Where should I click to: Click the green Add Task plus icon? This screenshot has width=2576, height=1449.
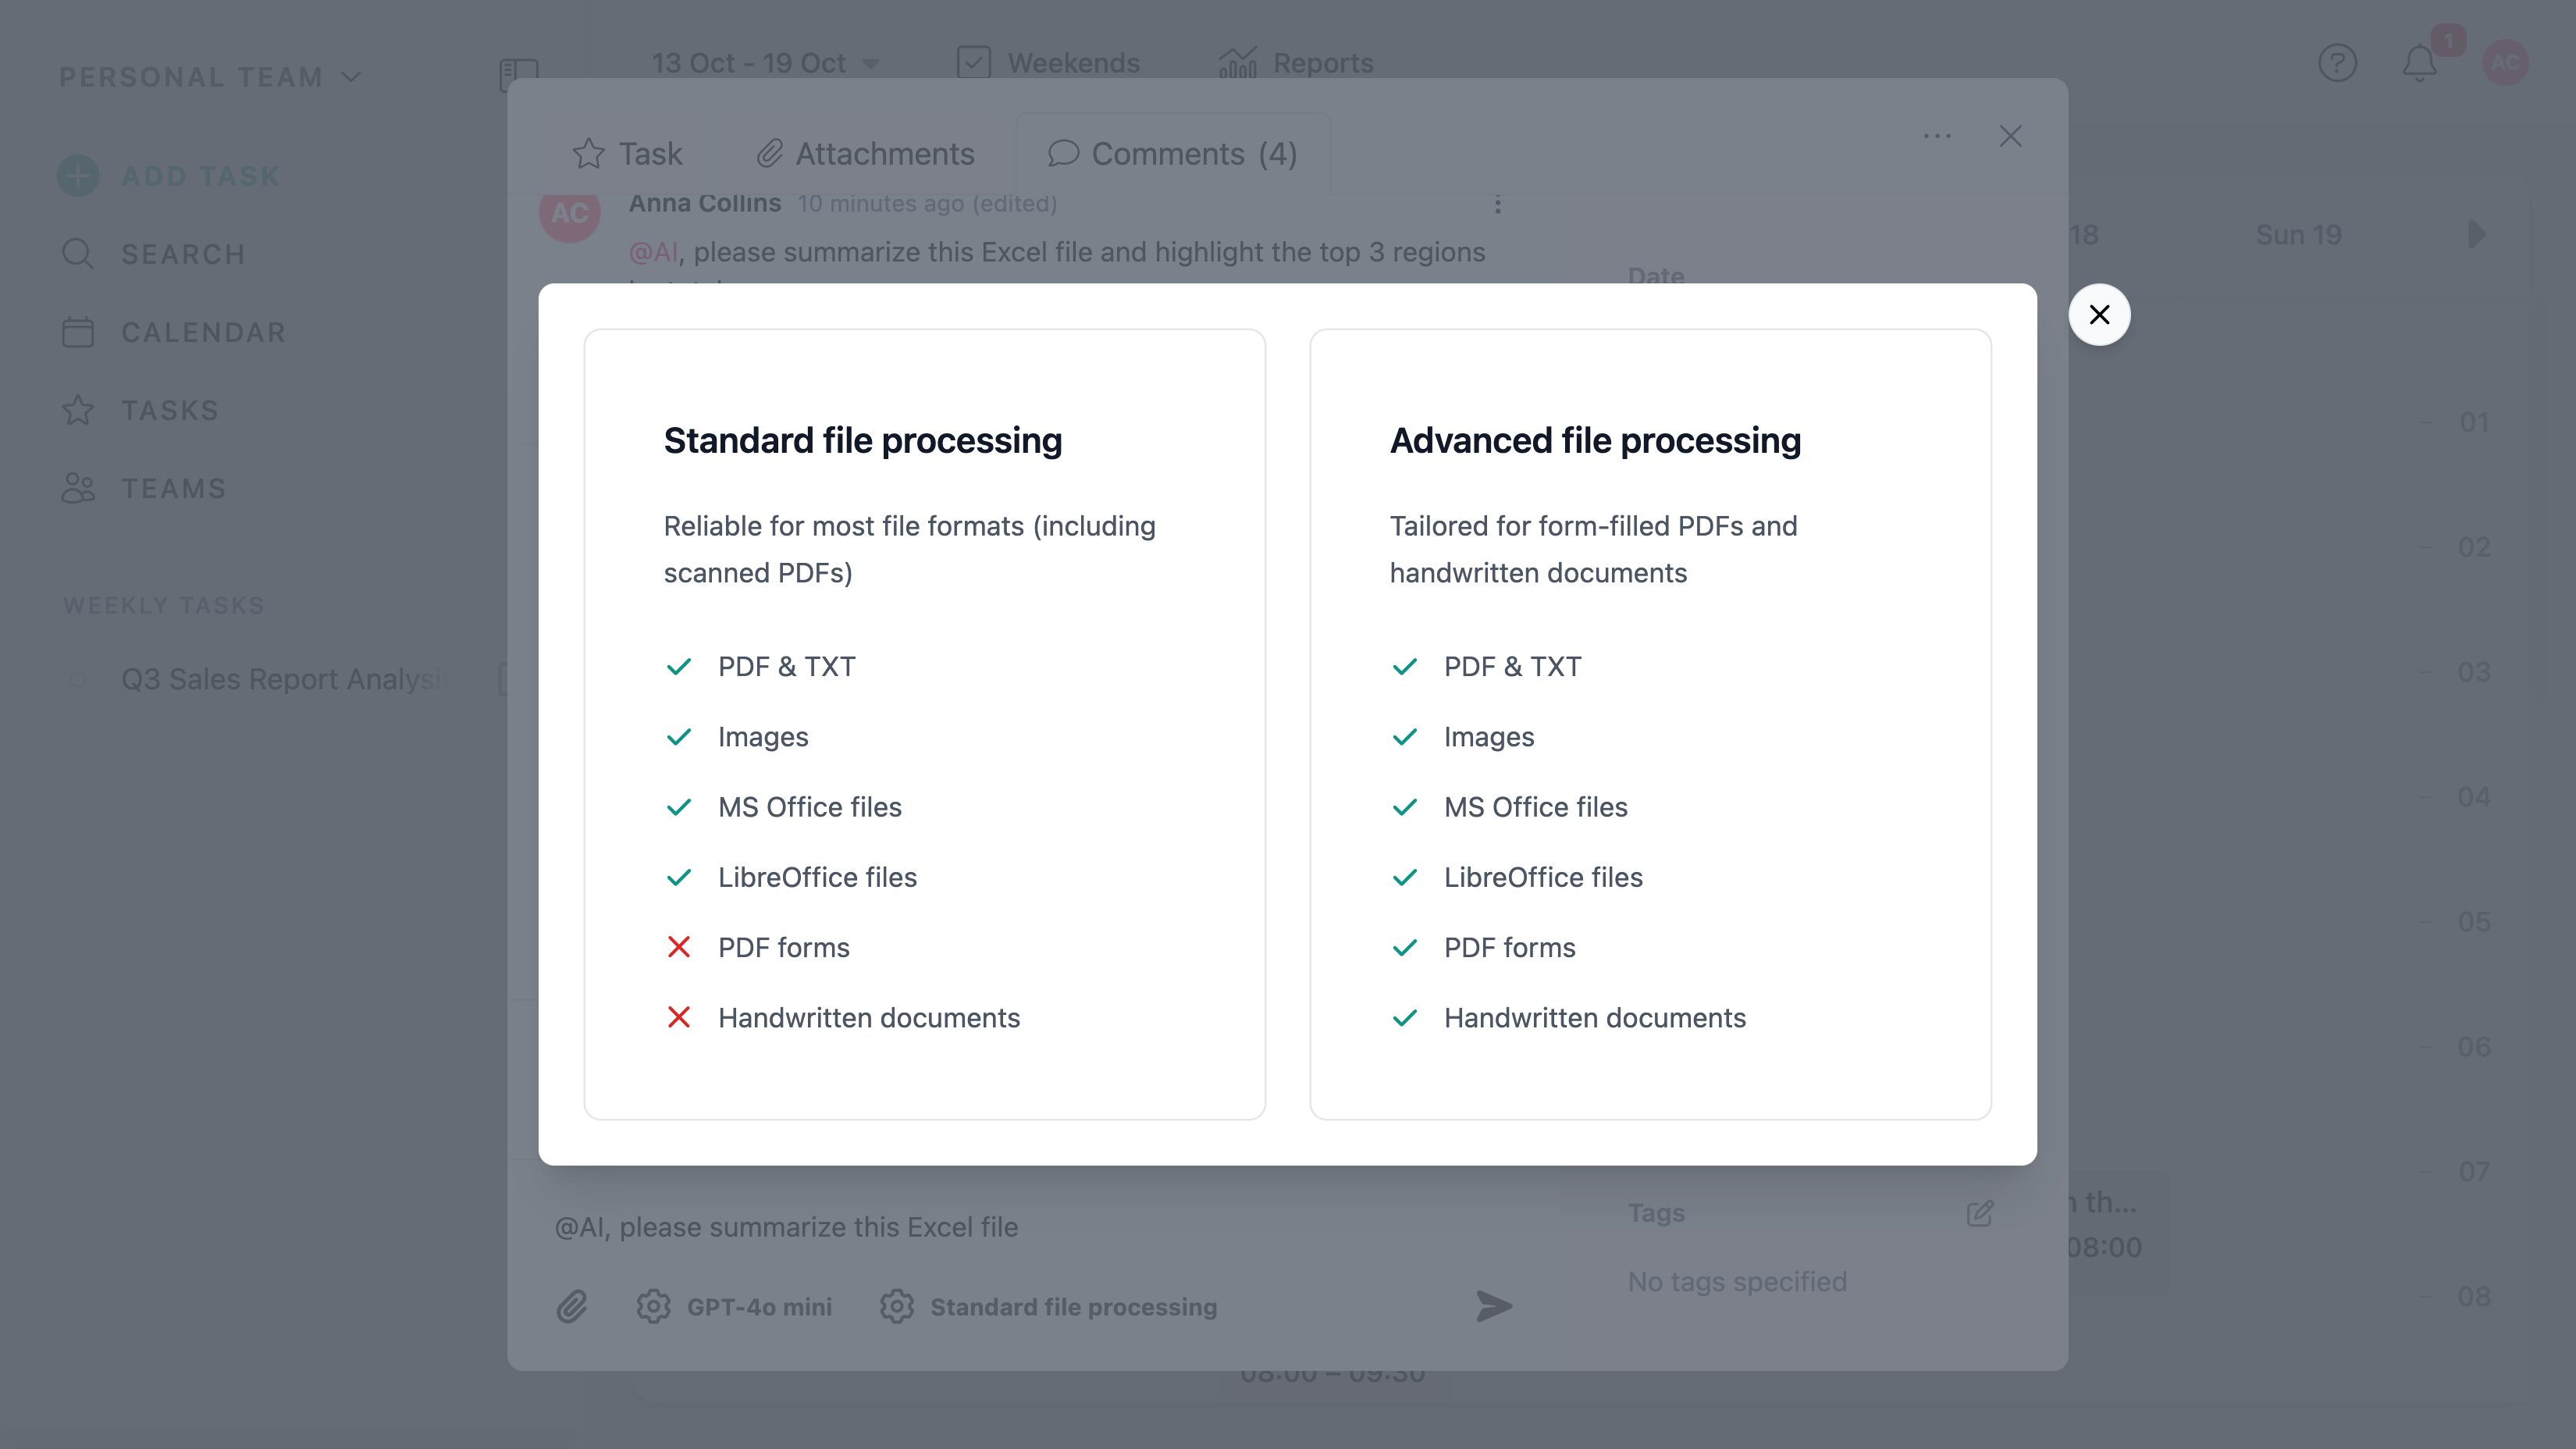(78, 176)
